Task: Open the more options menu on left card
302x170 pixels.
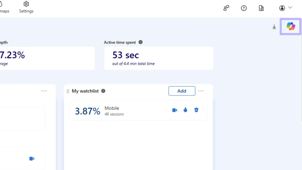Action: (x=44, y=91)
